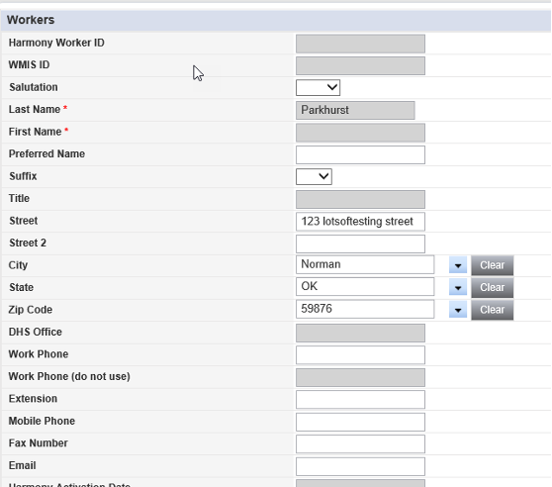This screenshot has height=487, width=552.
Task: Click the Zip Code field containing 59876
Action: click(x=365, y=309)
